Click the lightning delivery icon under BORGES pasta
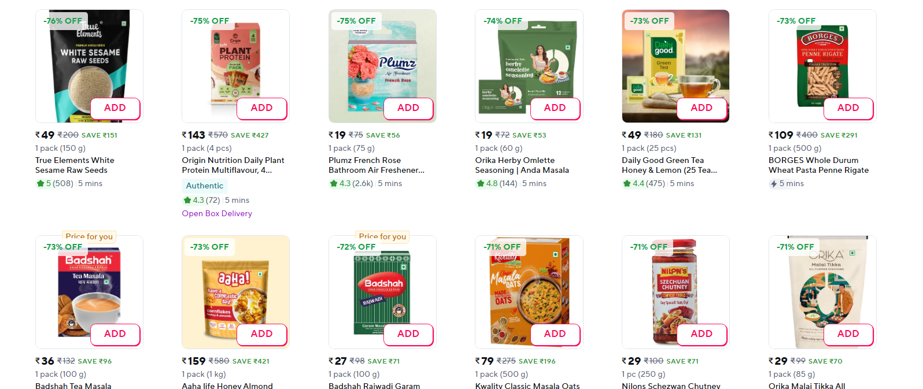This screenshot has width=923, height=389. click(x=773, y=184)
